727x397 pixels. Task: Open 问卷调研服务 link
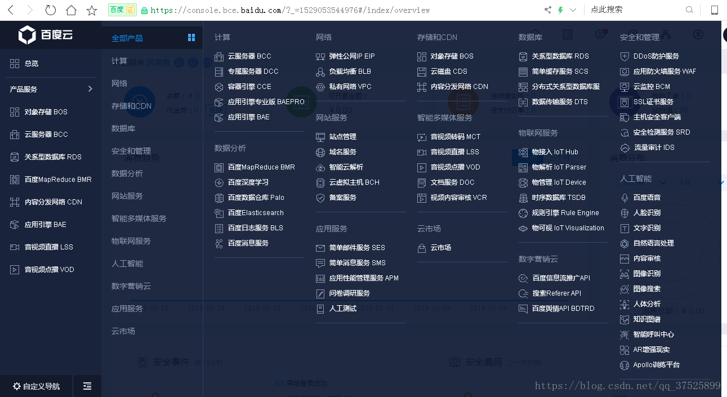coord(350,293)
